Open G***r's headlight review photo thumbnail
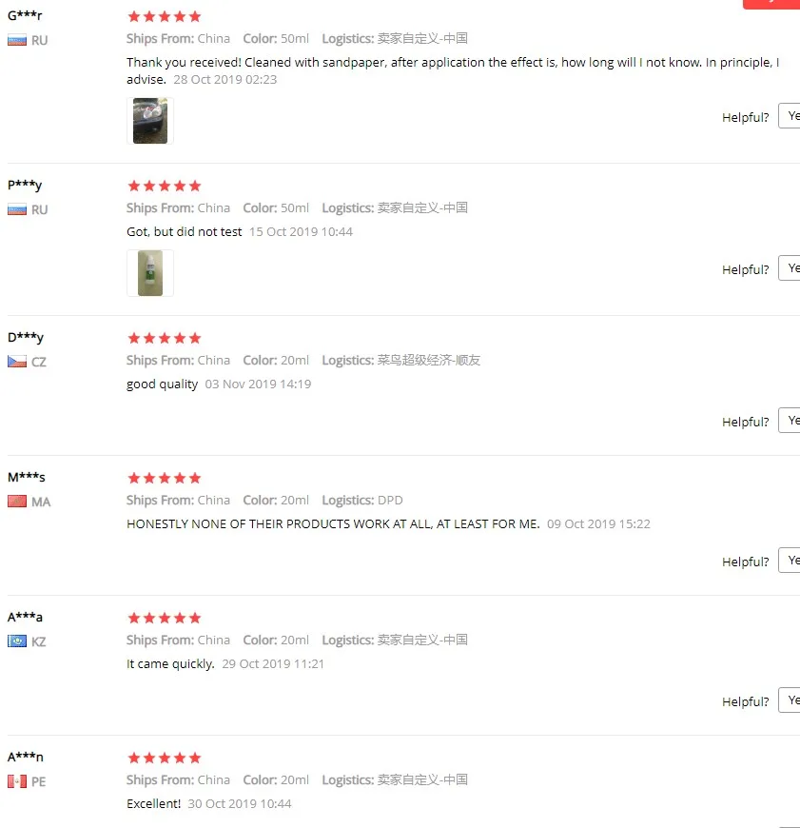 pyautogui.click(x=150, y=121)
